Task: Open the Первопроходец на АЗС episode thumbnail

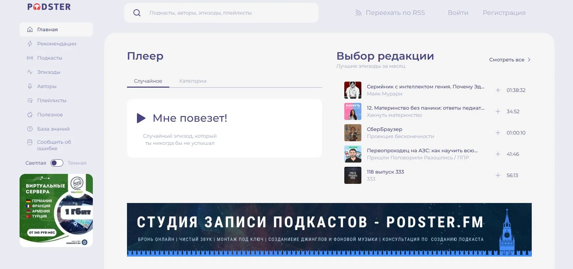Action: coord(353,154)
